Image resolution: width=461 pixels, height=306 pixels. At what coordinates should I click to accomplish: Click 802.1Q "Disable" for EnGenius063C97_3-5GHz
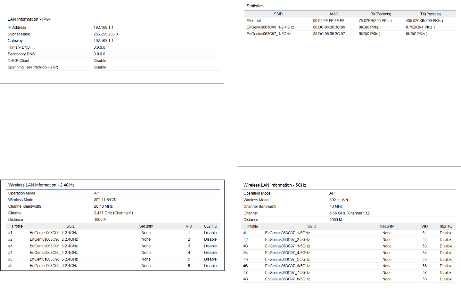446,246
